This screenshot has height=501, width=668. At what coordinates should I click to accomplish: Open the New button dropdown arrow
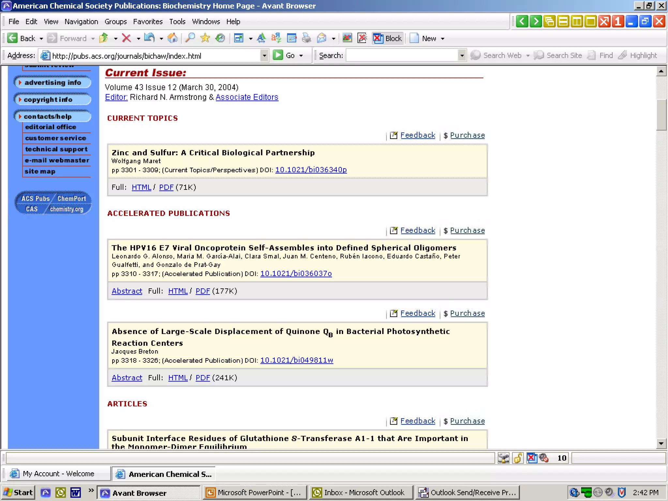pyautogui.click(x=443, y=38)
